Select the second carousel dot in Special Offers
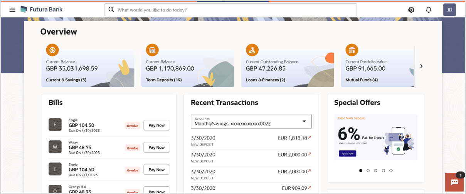Image resolution: width=466 pixels, height=194 pixels. [x=368, y=171]
